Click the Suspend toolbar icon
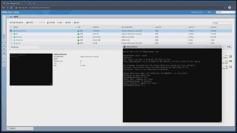 pos(58,23)
